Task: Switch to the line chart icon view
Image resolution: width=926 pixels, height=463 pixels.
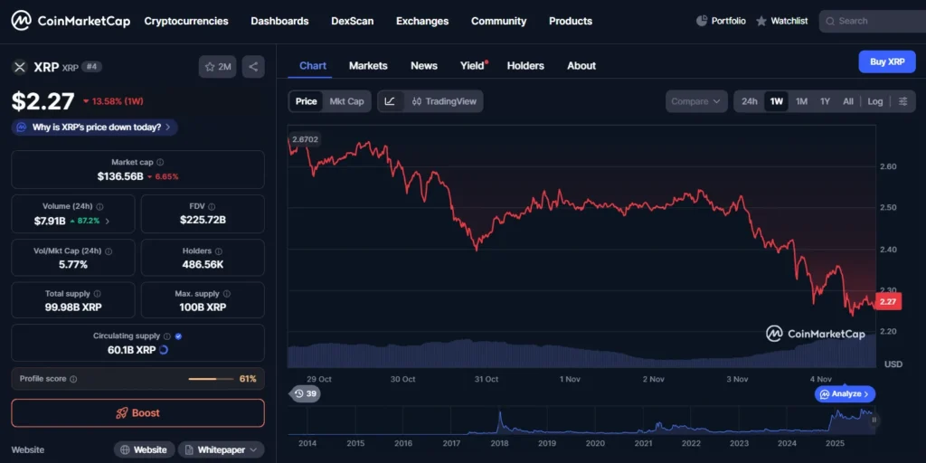Action: click(390, 101)
